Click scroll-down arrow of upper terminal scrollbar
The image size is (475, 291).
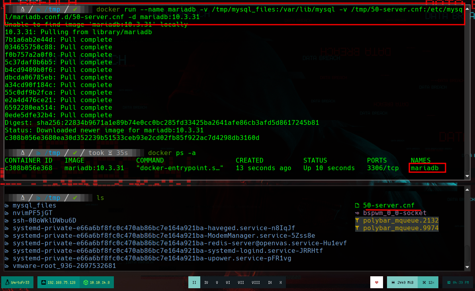[x=467, y=176]
